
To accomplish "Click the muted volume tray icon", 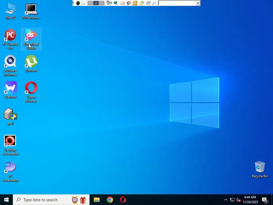I will coord(238,200).
